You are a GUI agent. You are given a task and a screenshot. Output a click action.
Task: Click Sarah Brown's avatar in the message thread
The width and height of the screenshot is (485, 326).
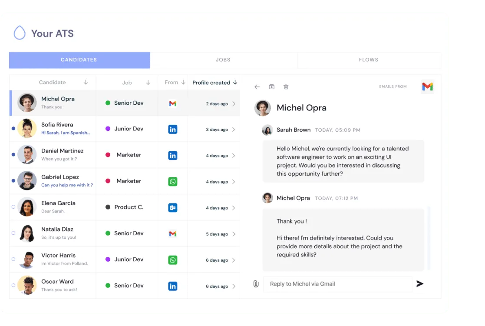pyautogui.click(x=267, y=130)
